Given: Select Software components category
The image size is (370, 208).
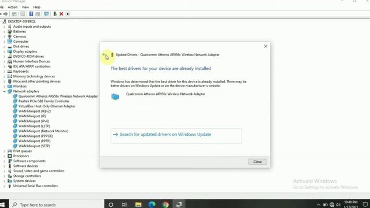Looking at the screenshot, I should [29, 161].
